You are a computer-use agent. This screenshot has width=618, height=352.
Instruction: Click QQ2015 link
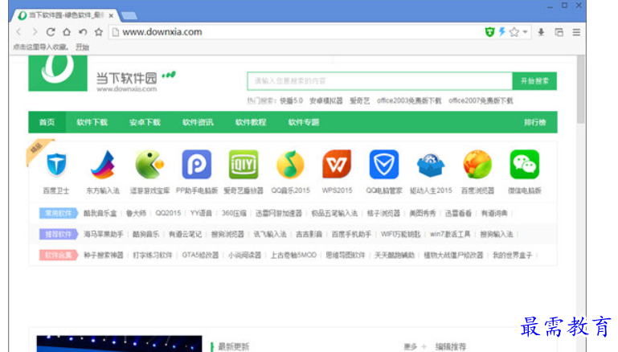pos(168,213)
